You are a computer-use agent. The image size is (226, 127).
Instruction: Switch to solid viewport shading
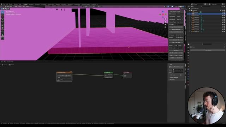click(x=180, y=6)
